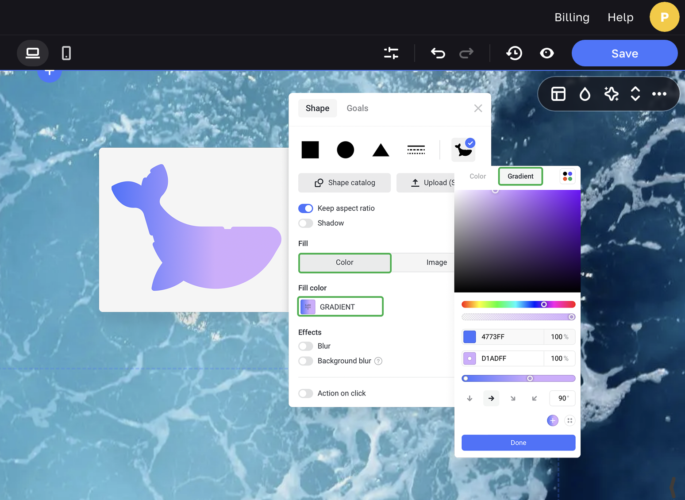Click the 4773FF color swatch
685x500 pixels.
469,337
